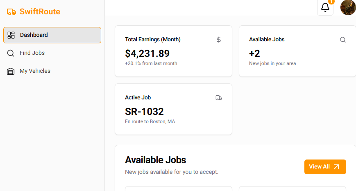356x191 pixels.
Task: Go to the Dashboard menu item
Action: 34,35
